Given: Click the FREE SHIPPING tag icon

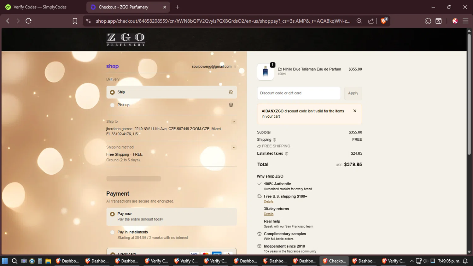Looking at the screenshot, I should click(259, 146).
